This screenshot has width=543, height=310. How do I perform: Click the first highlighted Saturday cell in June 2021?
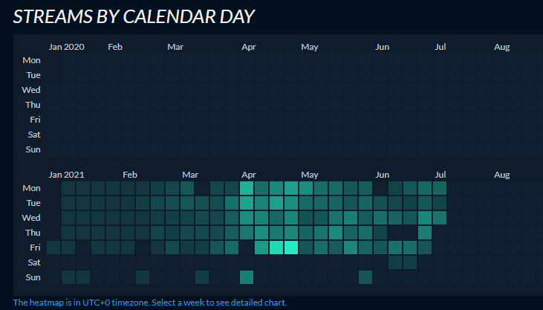(395, 262)
